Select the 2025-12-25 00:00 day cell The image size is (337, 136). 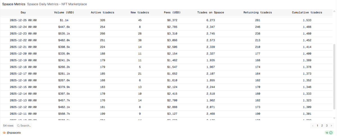pyautogui.click(x=23, y=20)
